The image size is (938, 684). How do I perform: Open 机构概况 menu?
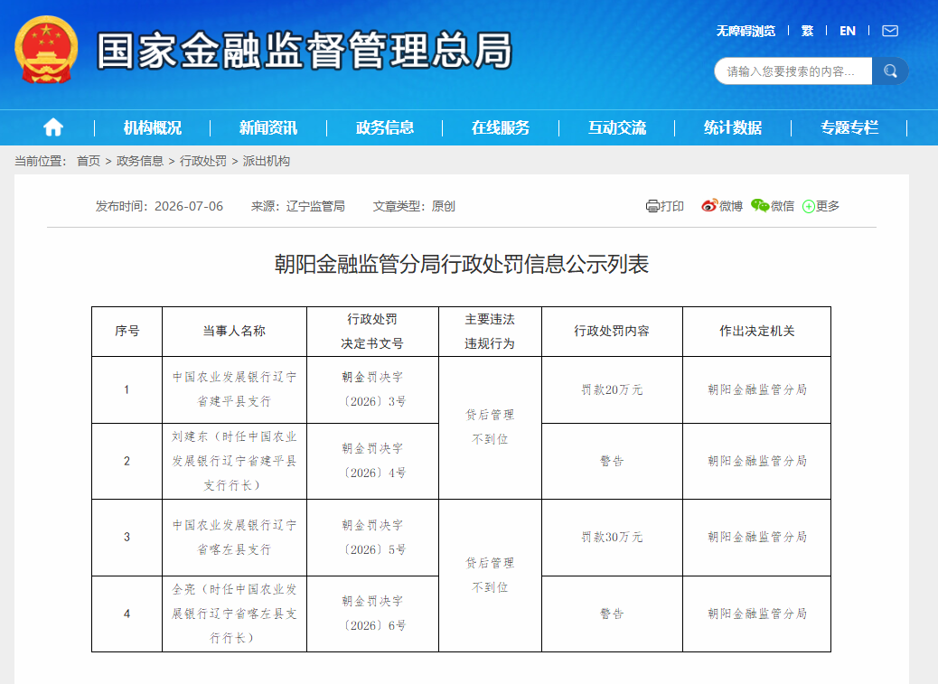(x=153, y=127)
